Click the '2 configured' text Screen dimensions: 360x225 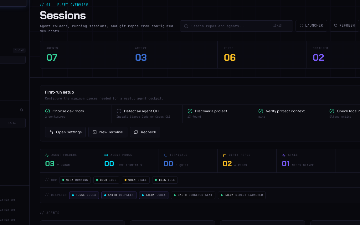coord(55,117)
